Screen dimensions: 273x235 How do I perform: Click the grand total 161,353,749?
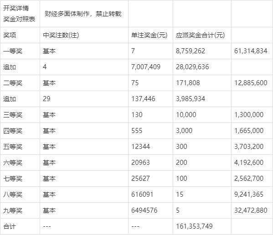tap(194, 226)
